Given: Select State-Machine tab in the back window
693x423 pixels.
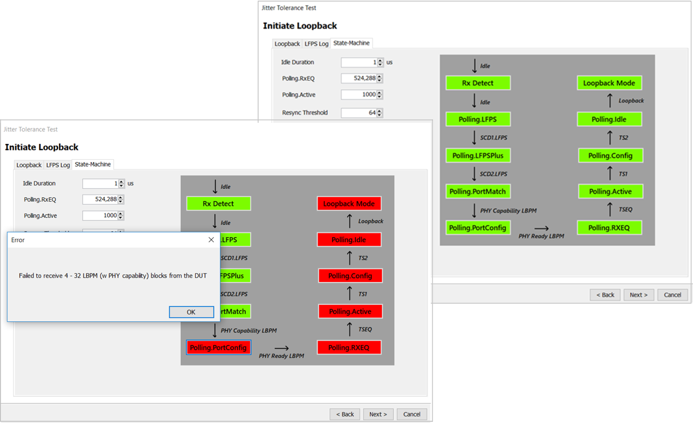Looking at the screenshot, I should tap(351, 43).
